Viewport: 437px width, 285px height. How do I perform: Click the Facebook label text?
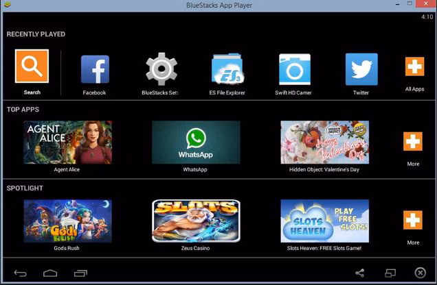pyautogui.click(x=94, y=92)
